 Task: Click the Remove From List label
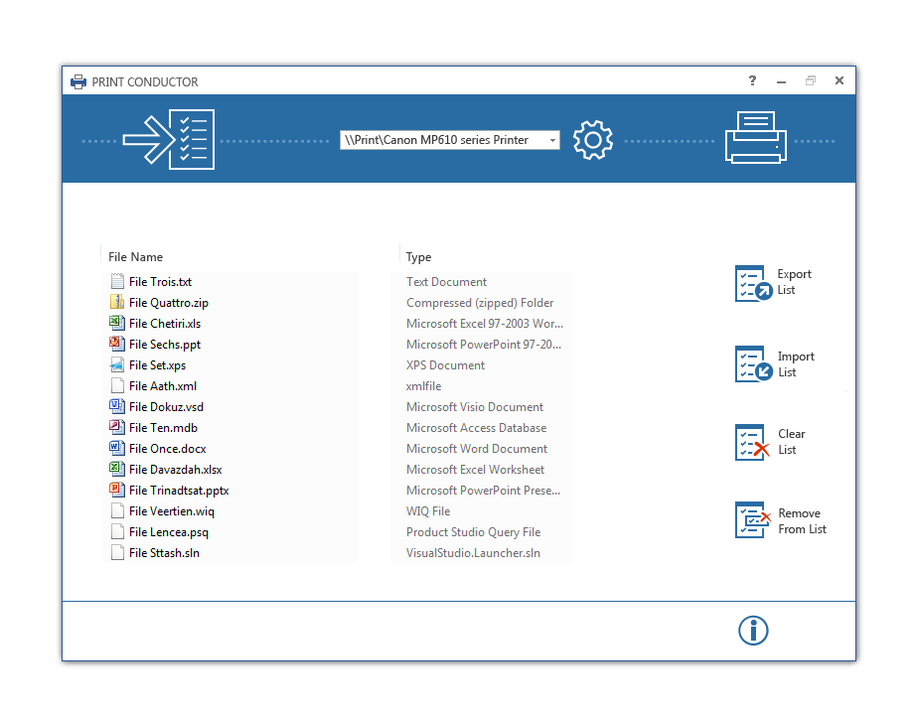(x=802, y=521)
